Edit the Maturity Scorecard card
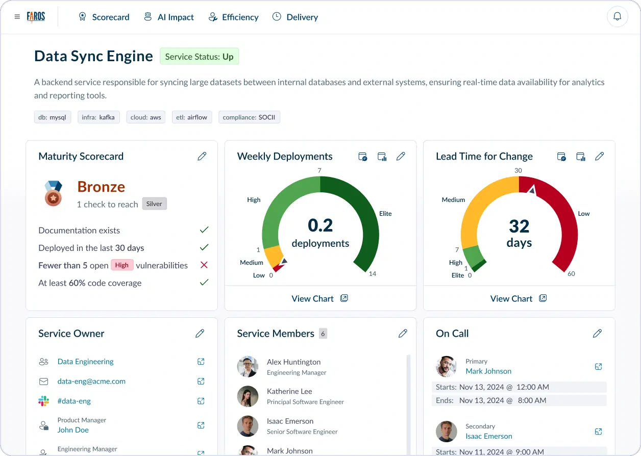 [x=202, y=156]
